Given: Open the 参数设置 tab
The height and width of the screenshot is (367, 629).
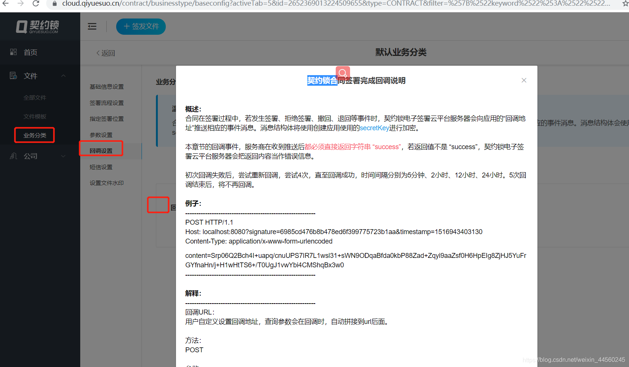Looking at the screenshot, I should [x=101, y=135].
